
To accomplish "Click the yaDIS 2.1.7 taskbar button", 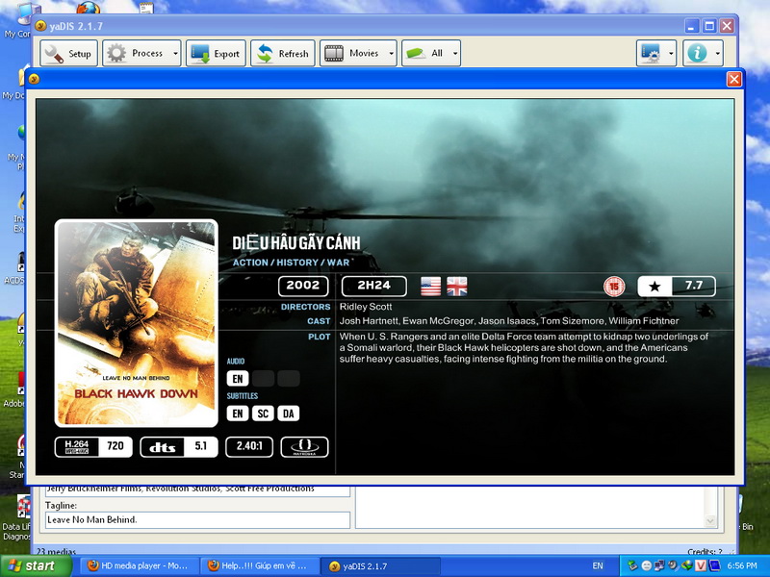I will (380, 565).
